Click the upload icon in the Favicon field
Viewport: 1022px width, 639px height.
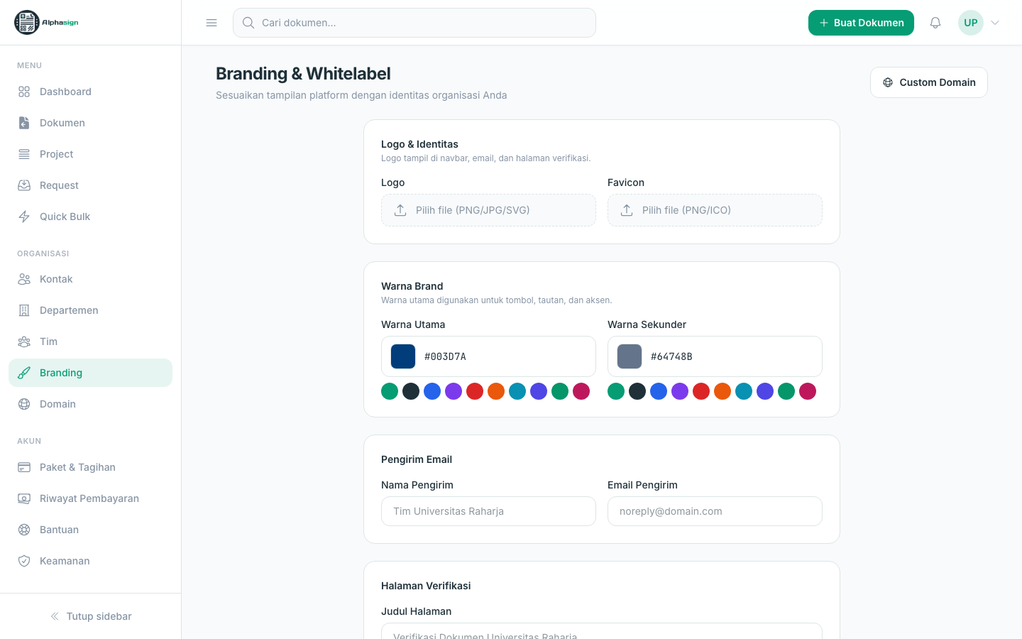click(x=627, y=210)
